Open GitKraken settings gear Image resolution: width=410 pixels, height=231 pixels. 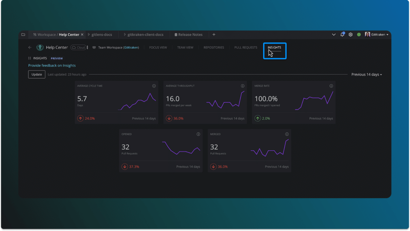[x=350, y=35]
